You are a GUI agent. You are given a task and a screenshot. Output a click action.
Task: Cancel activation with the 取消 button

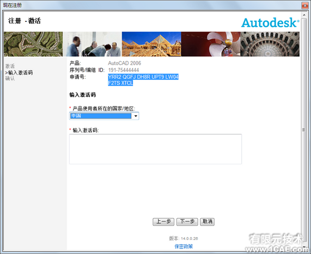tap(208, 221)
